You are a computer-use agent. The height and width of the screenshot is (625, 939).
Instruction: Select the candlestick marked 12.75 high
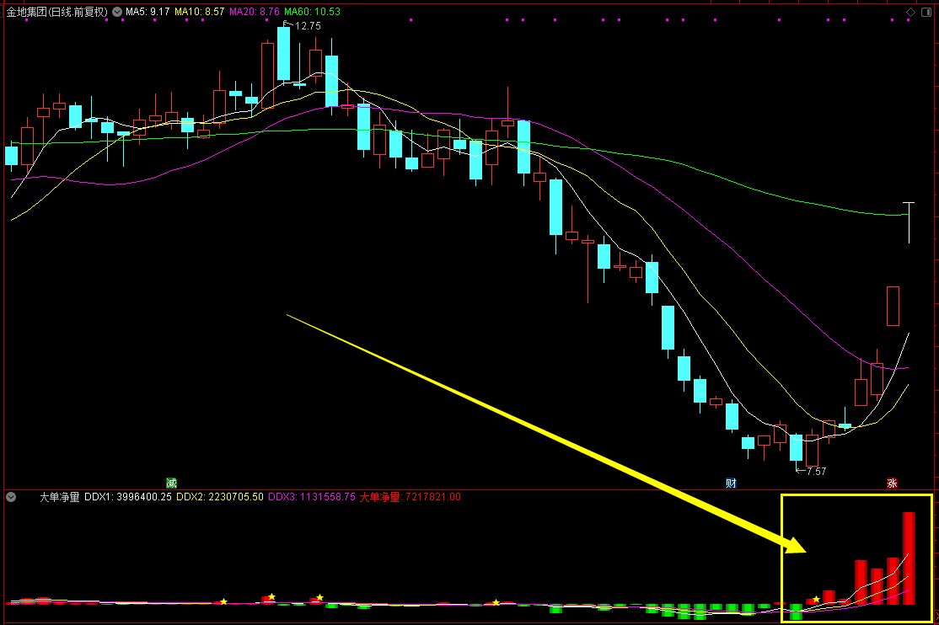(x=283, y=54)
